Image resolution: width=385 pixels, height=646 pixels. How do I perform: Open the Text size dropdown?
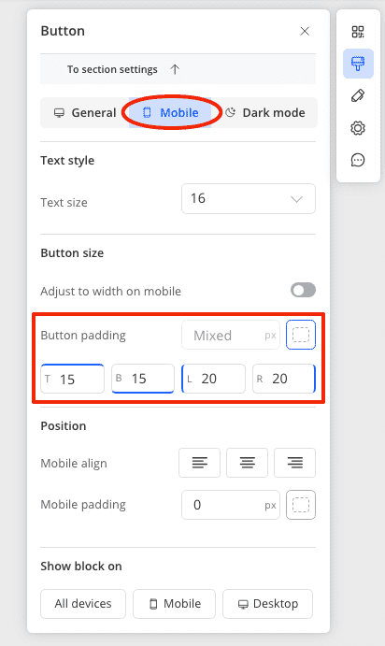tap(249, 198)
